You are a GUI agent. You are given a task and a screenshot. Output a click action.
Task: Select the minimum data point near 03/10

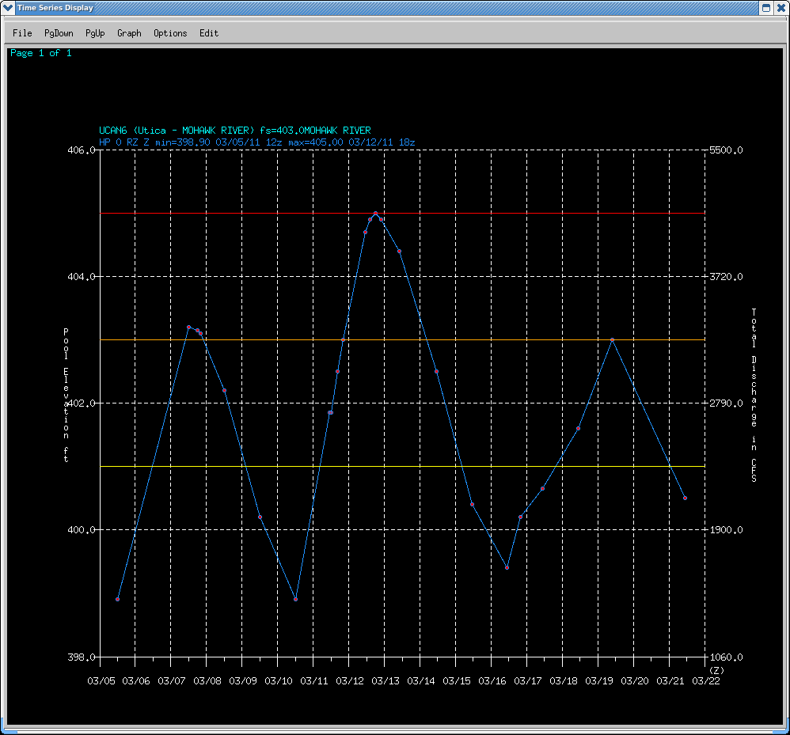(295, 599)
